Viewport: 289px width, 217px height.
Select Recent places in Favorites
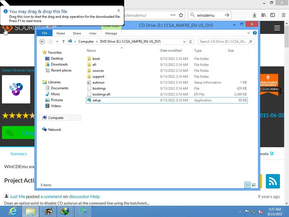coord(61,70)
